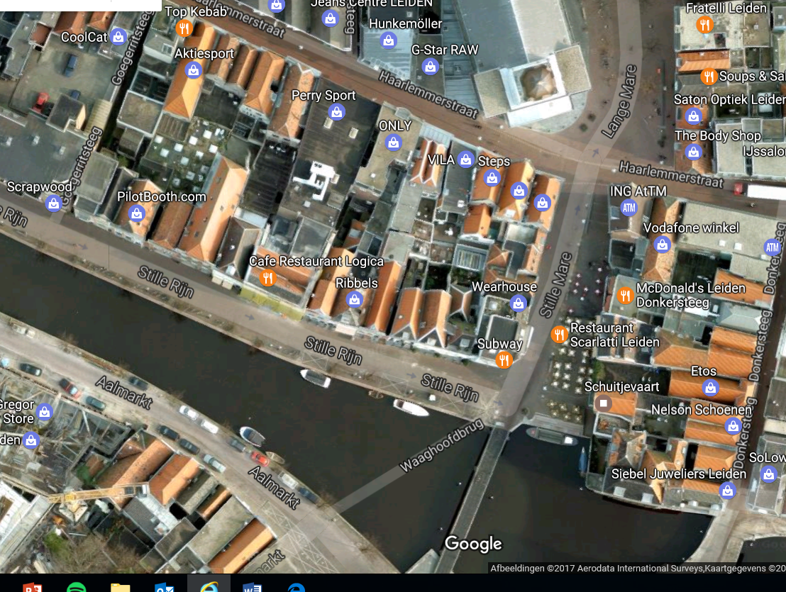The image size is (786, 592).
Task: Click the ING ATM marker icon
Action: (629, 208)
